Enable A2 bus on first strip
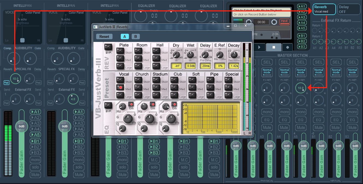 click(x=35, y=118)
